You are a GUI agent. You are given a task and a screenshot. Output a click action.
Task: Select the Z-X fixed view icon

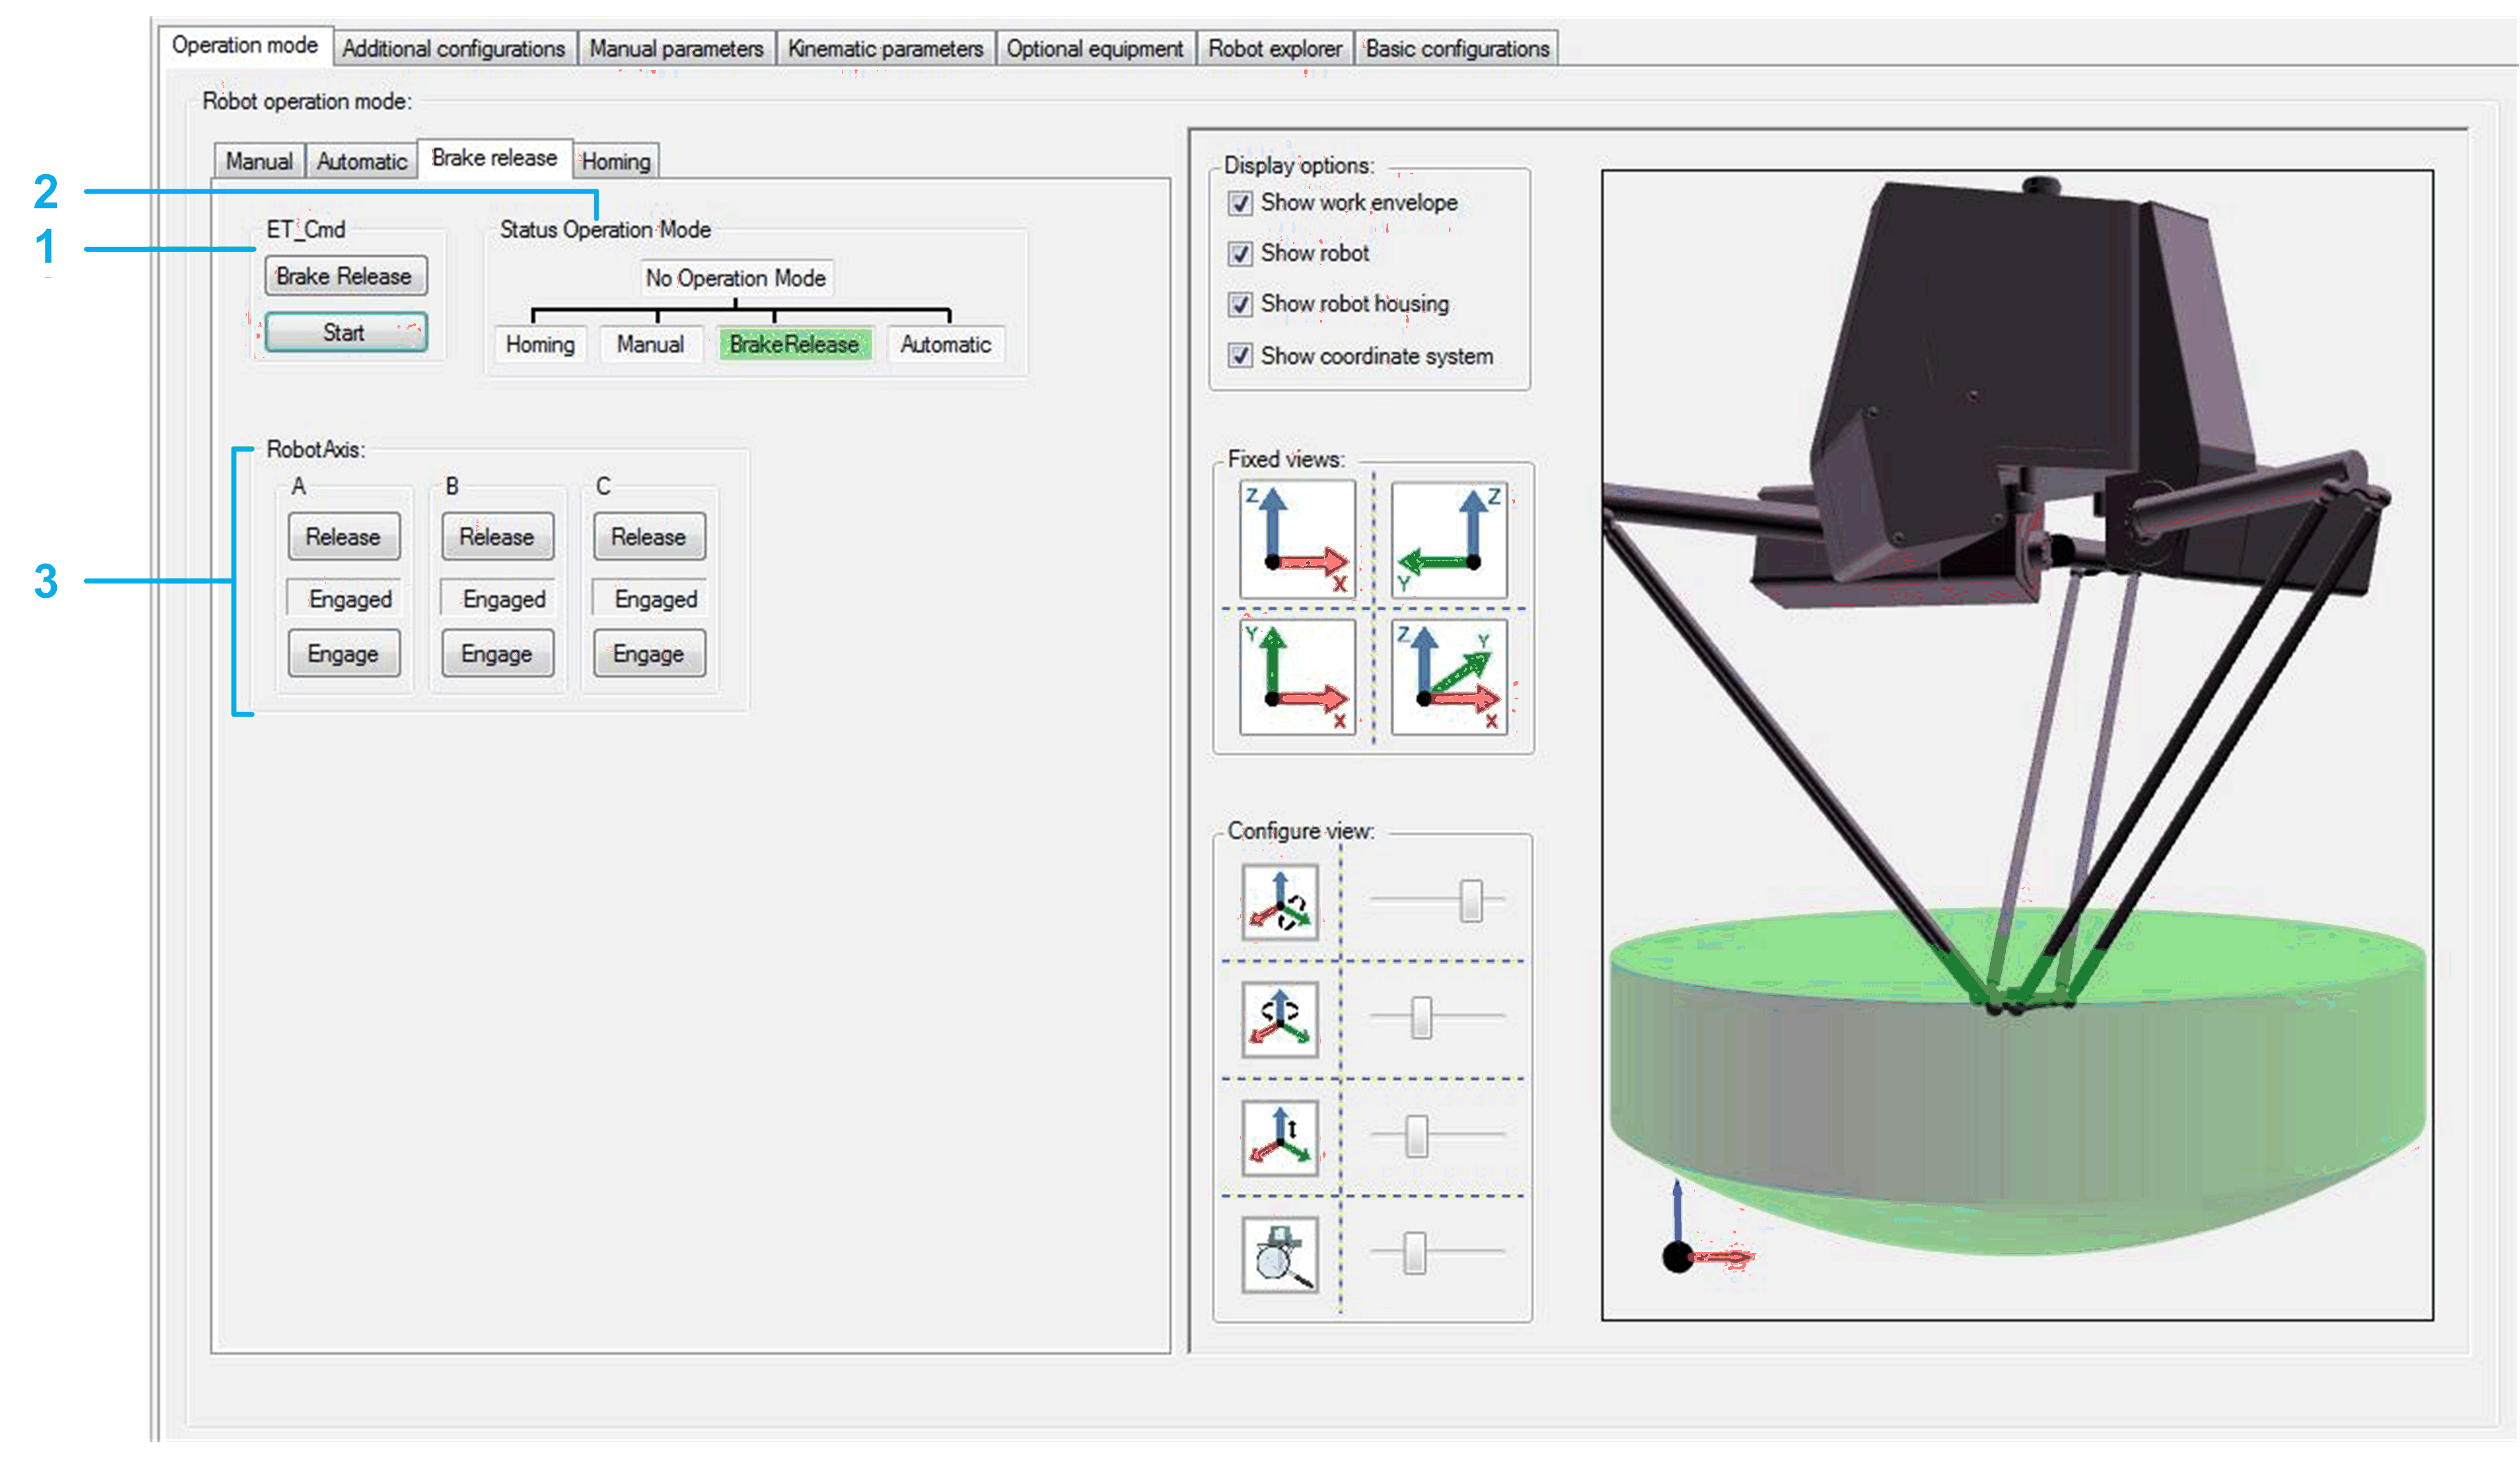click(x=1297, y=539)
